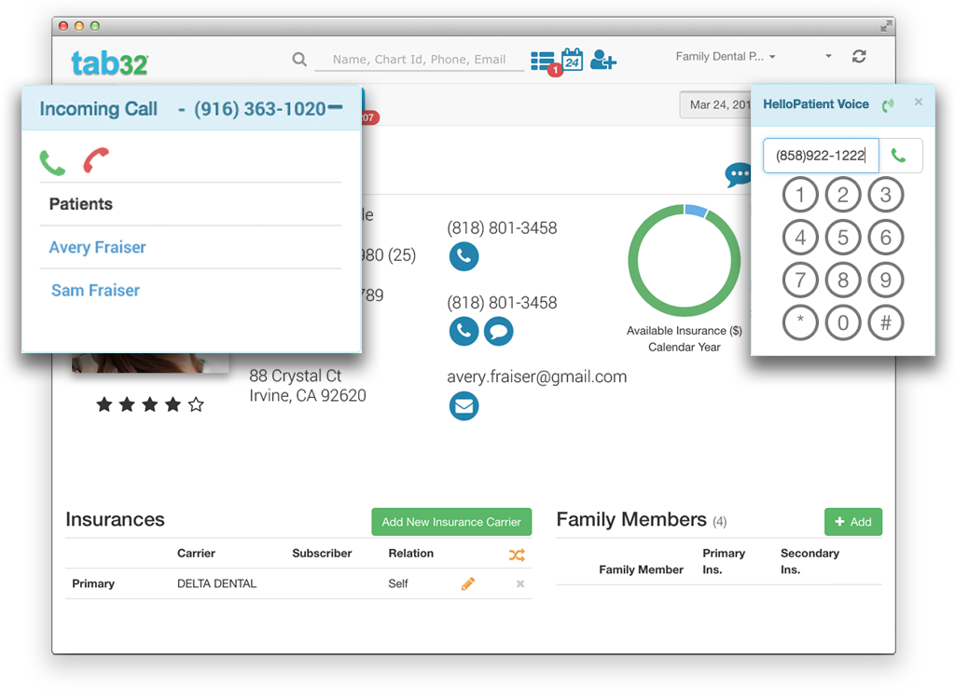Click the avery.fraiser@gmail.com email text
Viewport: 955px width, 699px height.
pos(536,377)
